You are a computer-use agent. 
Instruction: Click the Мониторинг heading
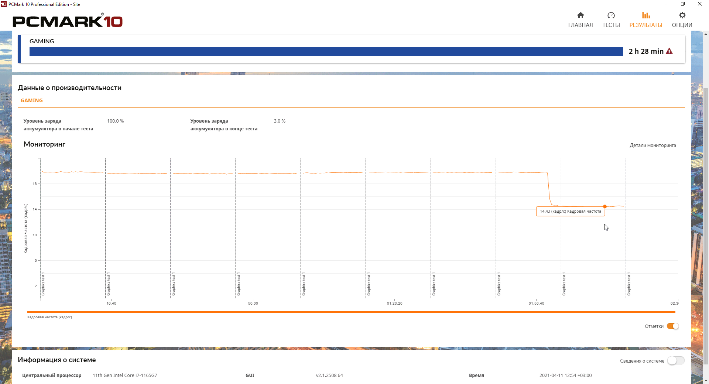(44, 144)
